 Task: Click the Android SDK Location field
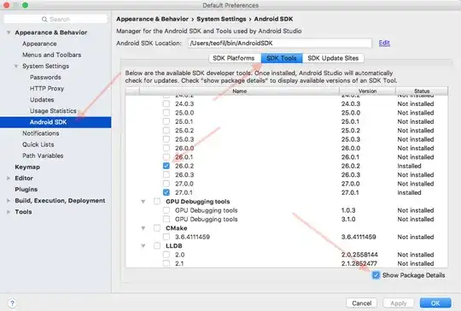(280, 43)
